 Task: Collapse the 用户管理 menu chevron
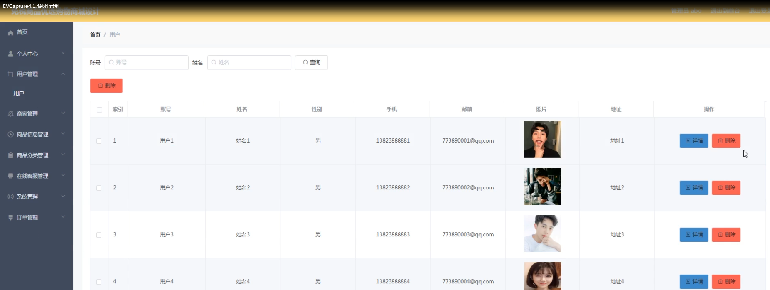click(63, 74)
